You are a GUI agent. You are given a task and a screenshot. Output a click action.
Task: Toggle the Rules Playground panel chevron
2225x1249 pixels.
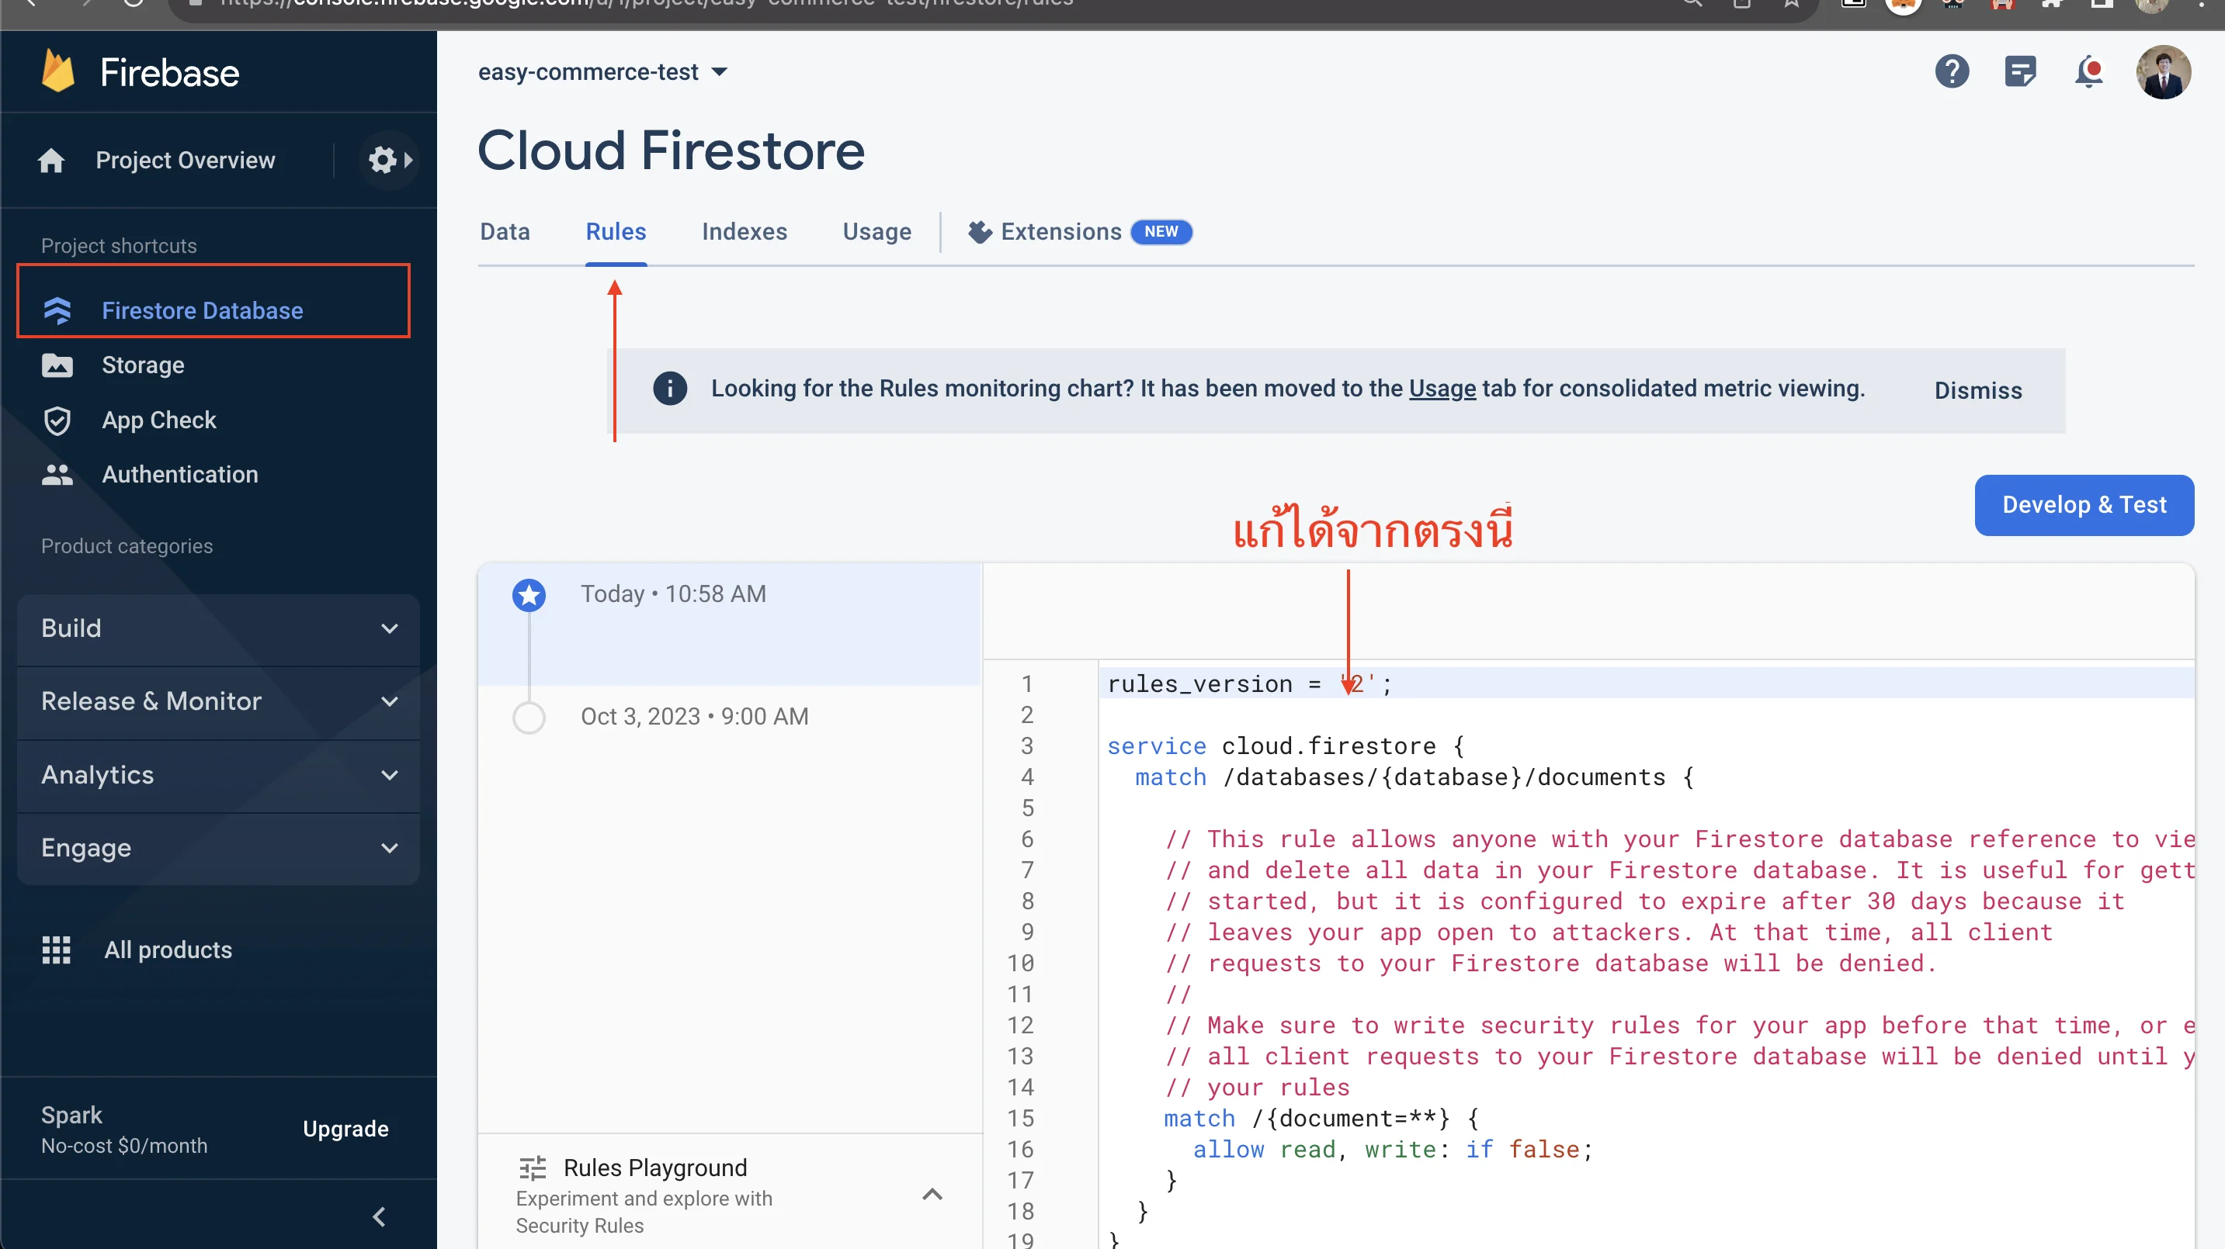pos(932,1195)
